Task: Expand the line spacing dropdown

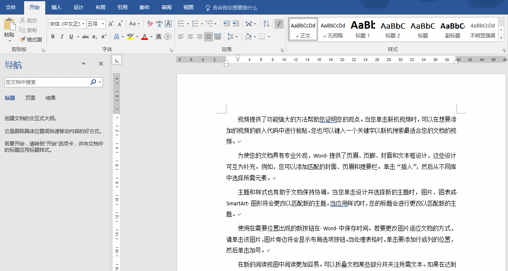Action: [236, 37]
